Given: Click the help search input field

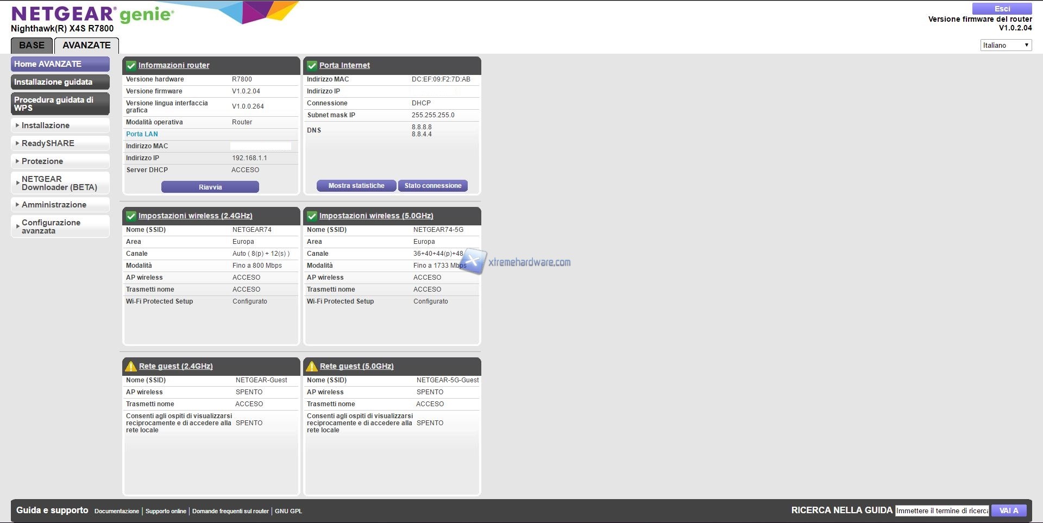Looking at the screenshot, I should tap(941, 511).
